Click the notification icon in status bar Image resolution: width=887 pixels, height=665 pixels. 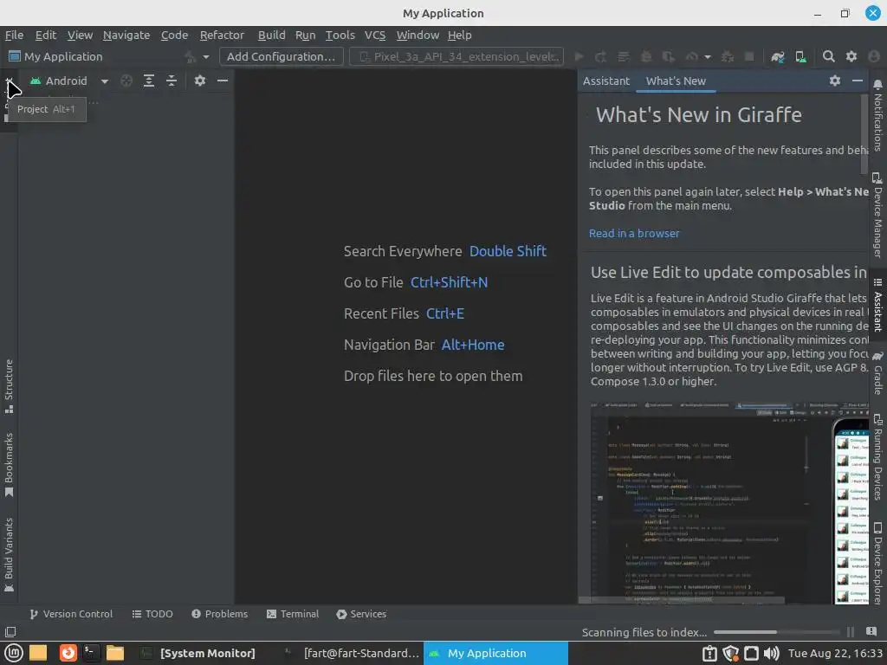871,631
